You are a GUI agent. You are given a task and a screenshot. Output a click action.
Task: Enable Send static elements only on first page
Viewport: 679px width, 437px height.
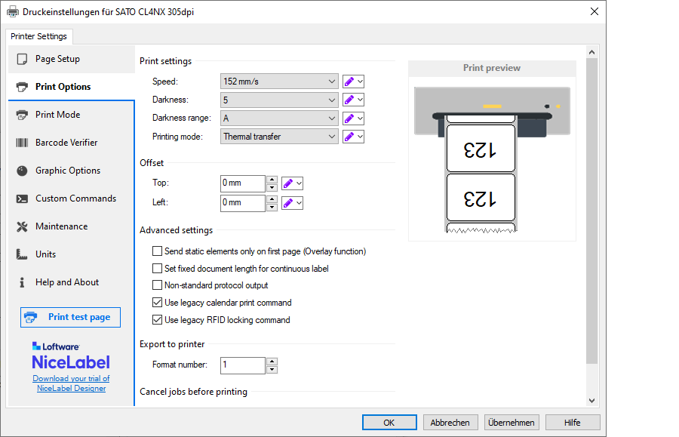tap(157, 251)
